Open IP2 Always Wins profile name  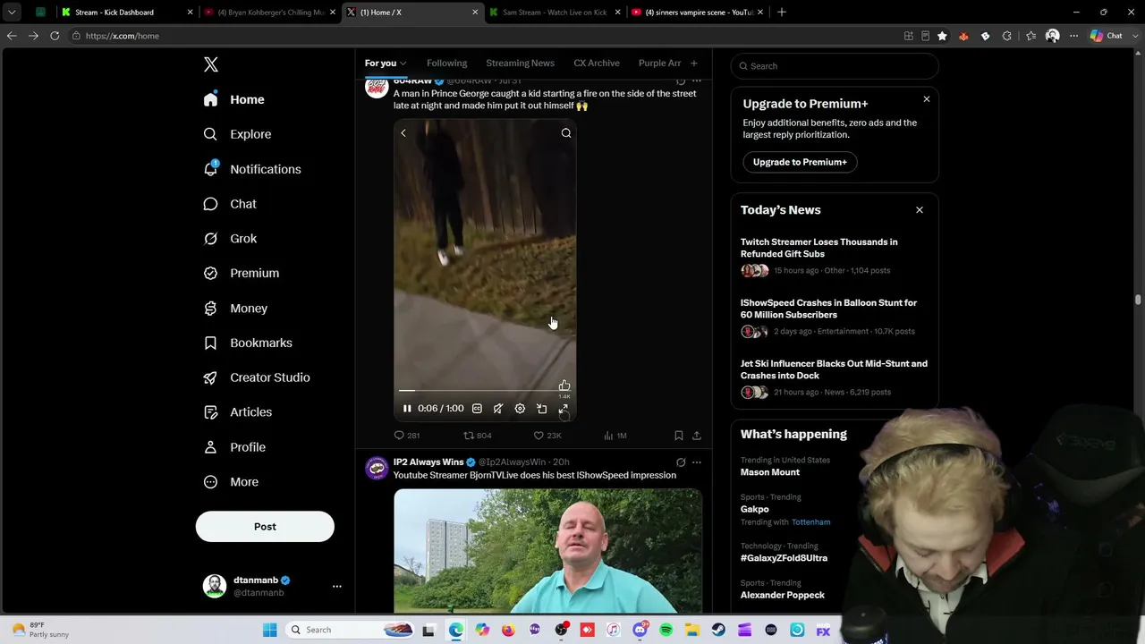click(x=428, y=462)
